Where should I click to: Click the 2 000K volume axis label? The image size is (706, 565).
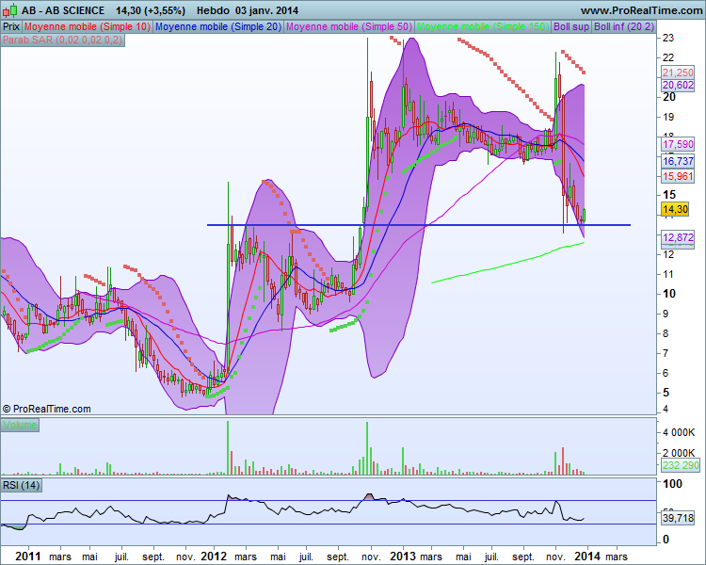(679, 453)
